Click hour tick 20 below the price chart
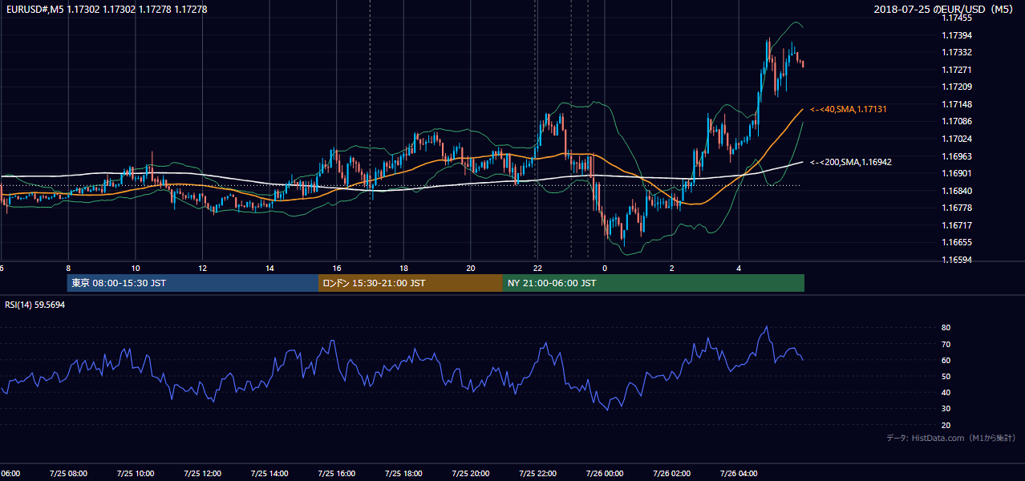1025x481 pixels. [471, 268]
